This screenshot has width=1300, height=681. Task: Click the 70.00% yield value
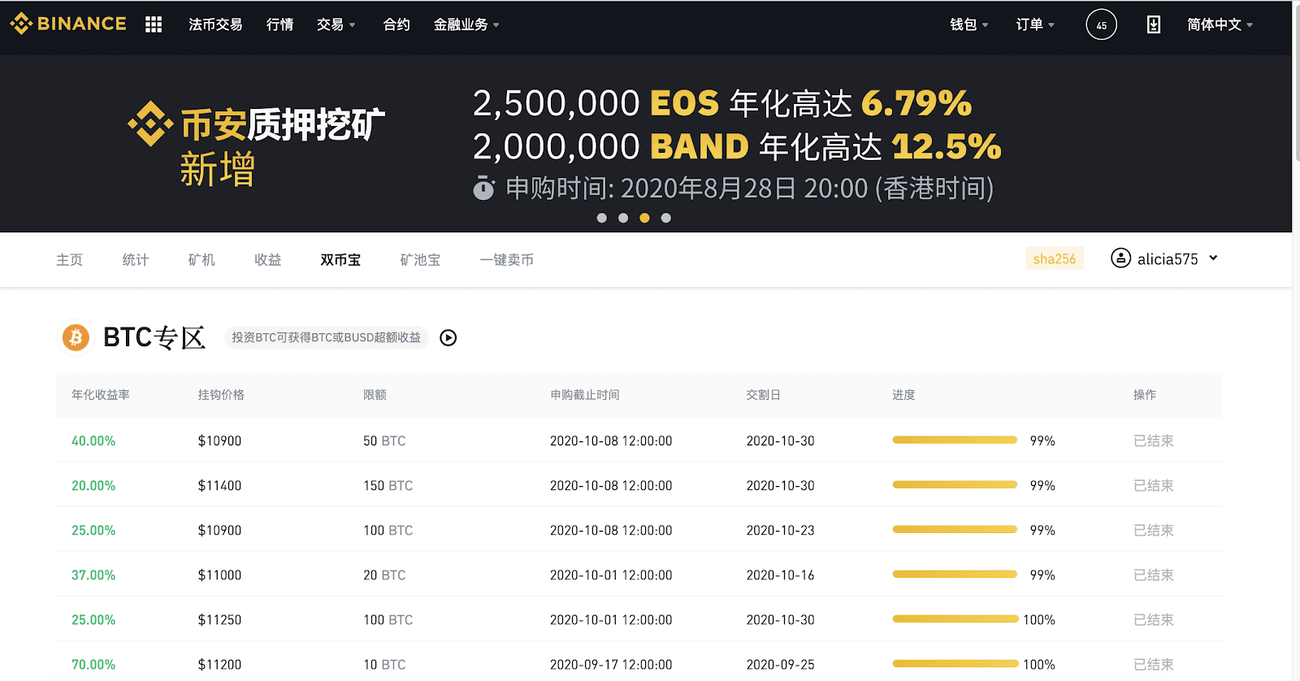point(93,664)
